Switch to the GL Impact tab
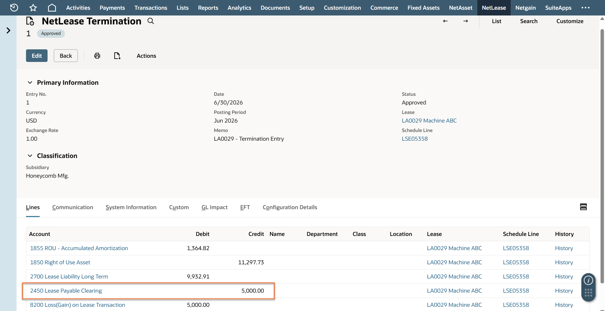This screenshot has height=311, width=605. click(x=214, y=207)
